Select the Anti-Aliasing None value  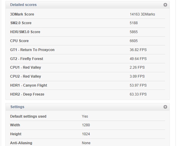86,143
